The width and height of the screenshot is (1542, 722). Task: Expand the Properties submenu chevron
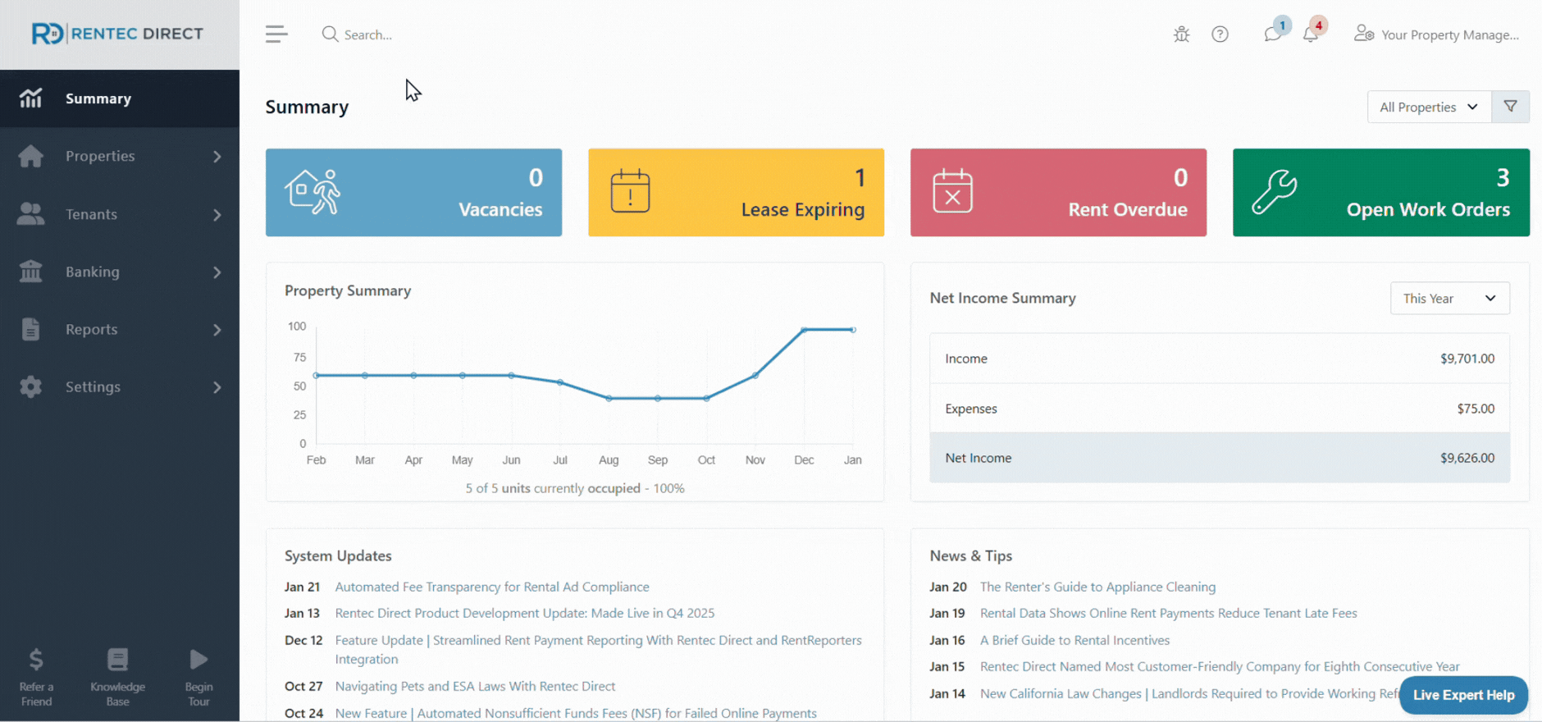pos(217,156)
